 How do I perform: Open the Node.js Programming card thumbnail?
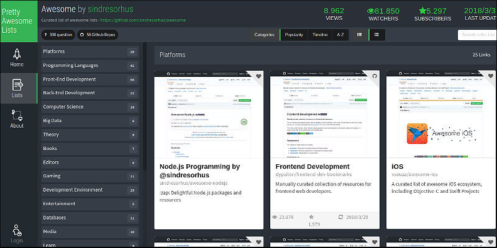209,114
